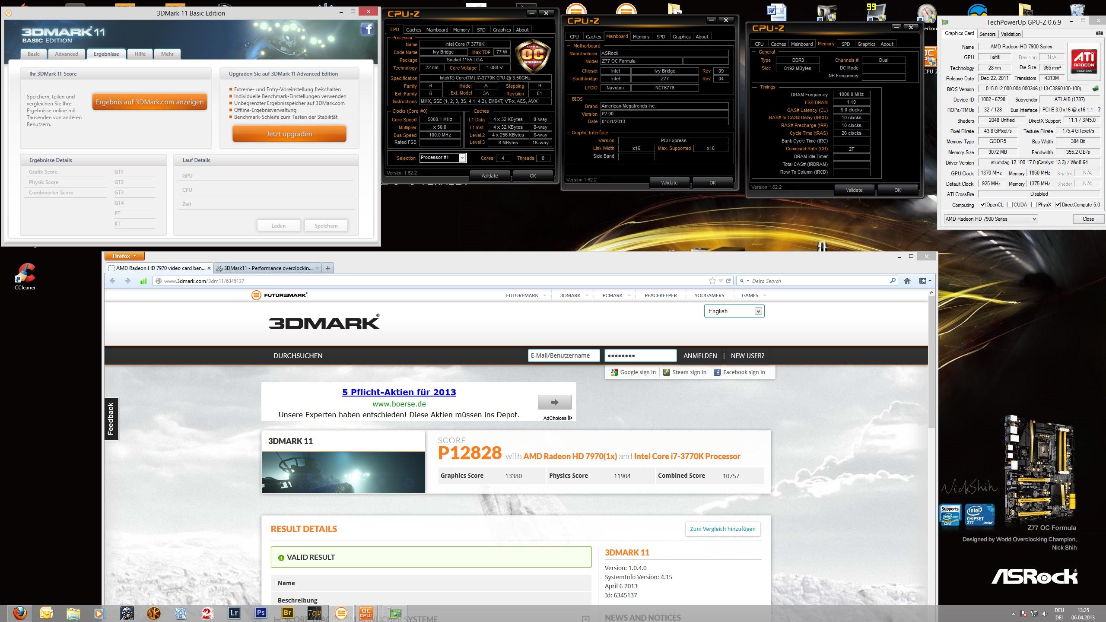Click GPU-Z screenshot camera icon

1099,33
